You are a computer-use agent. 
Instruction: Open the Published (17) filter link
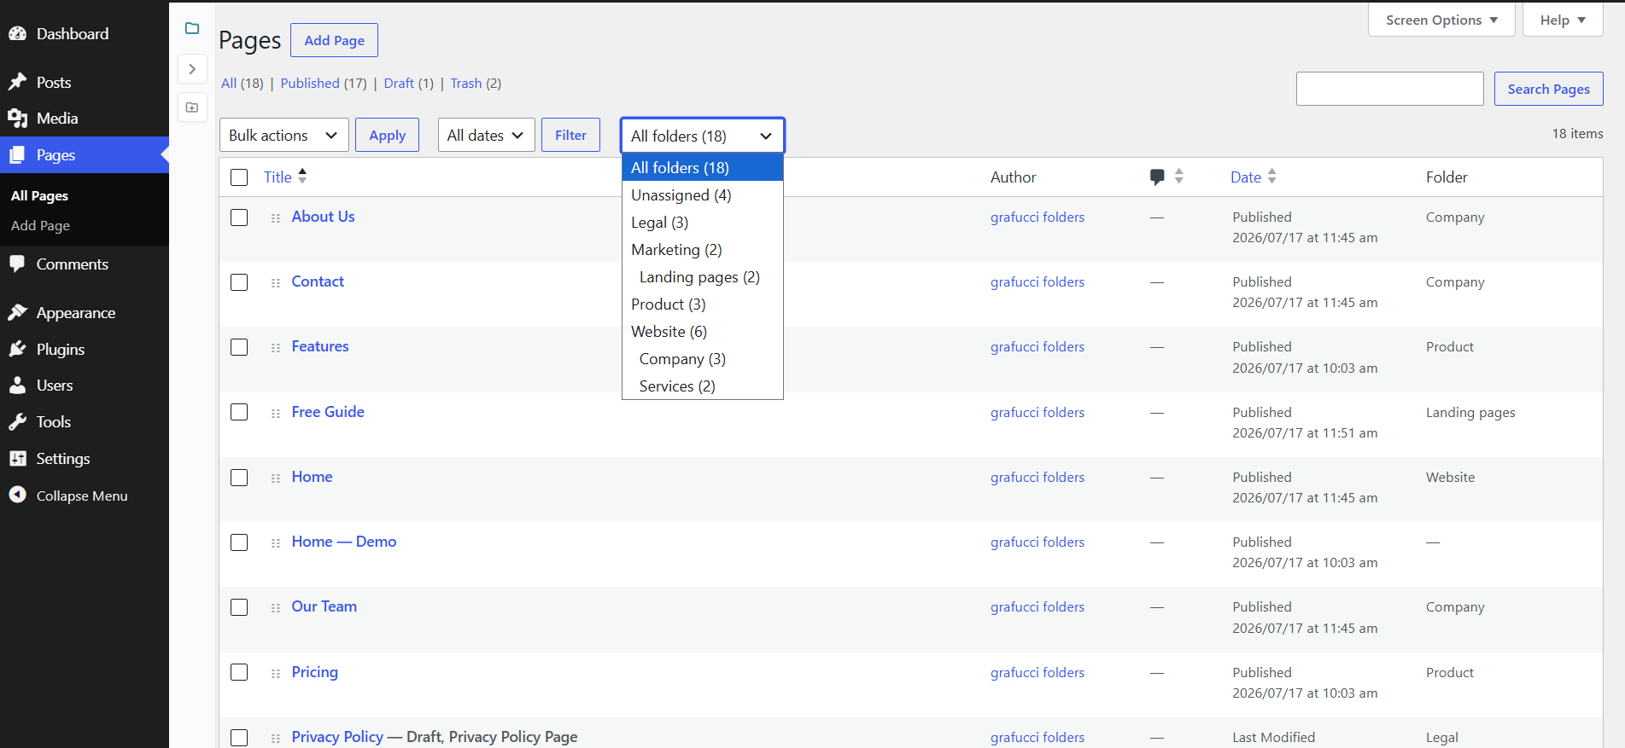(324, 83)
